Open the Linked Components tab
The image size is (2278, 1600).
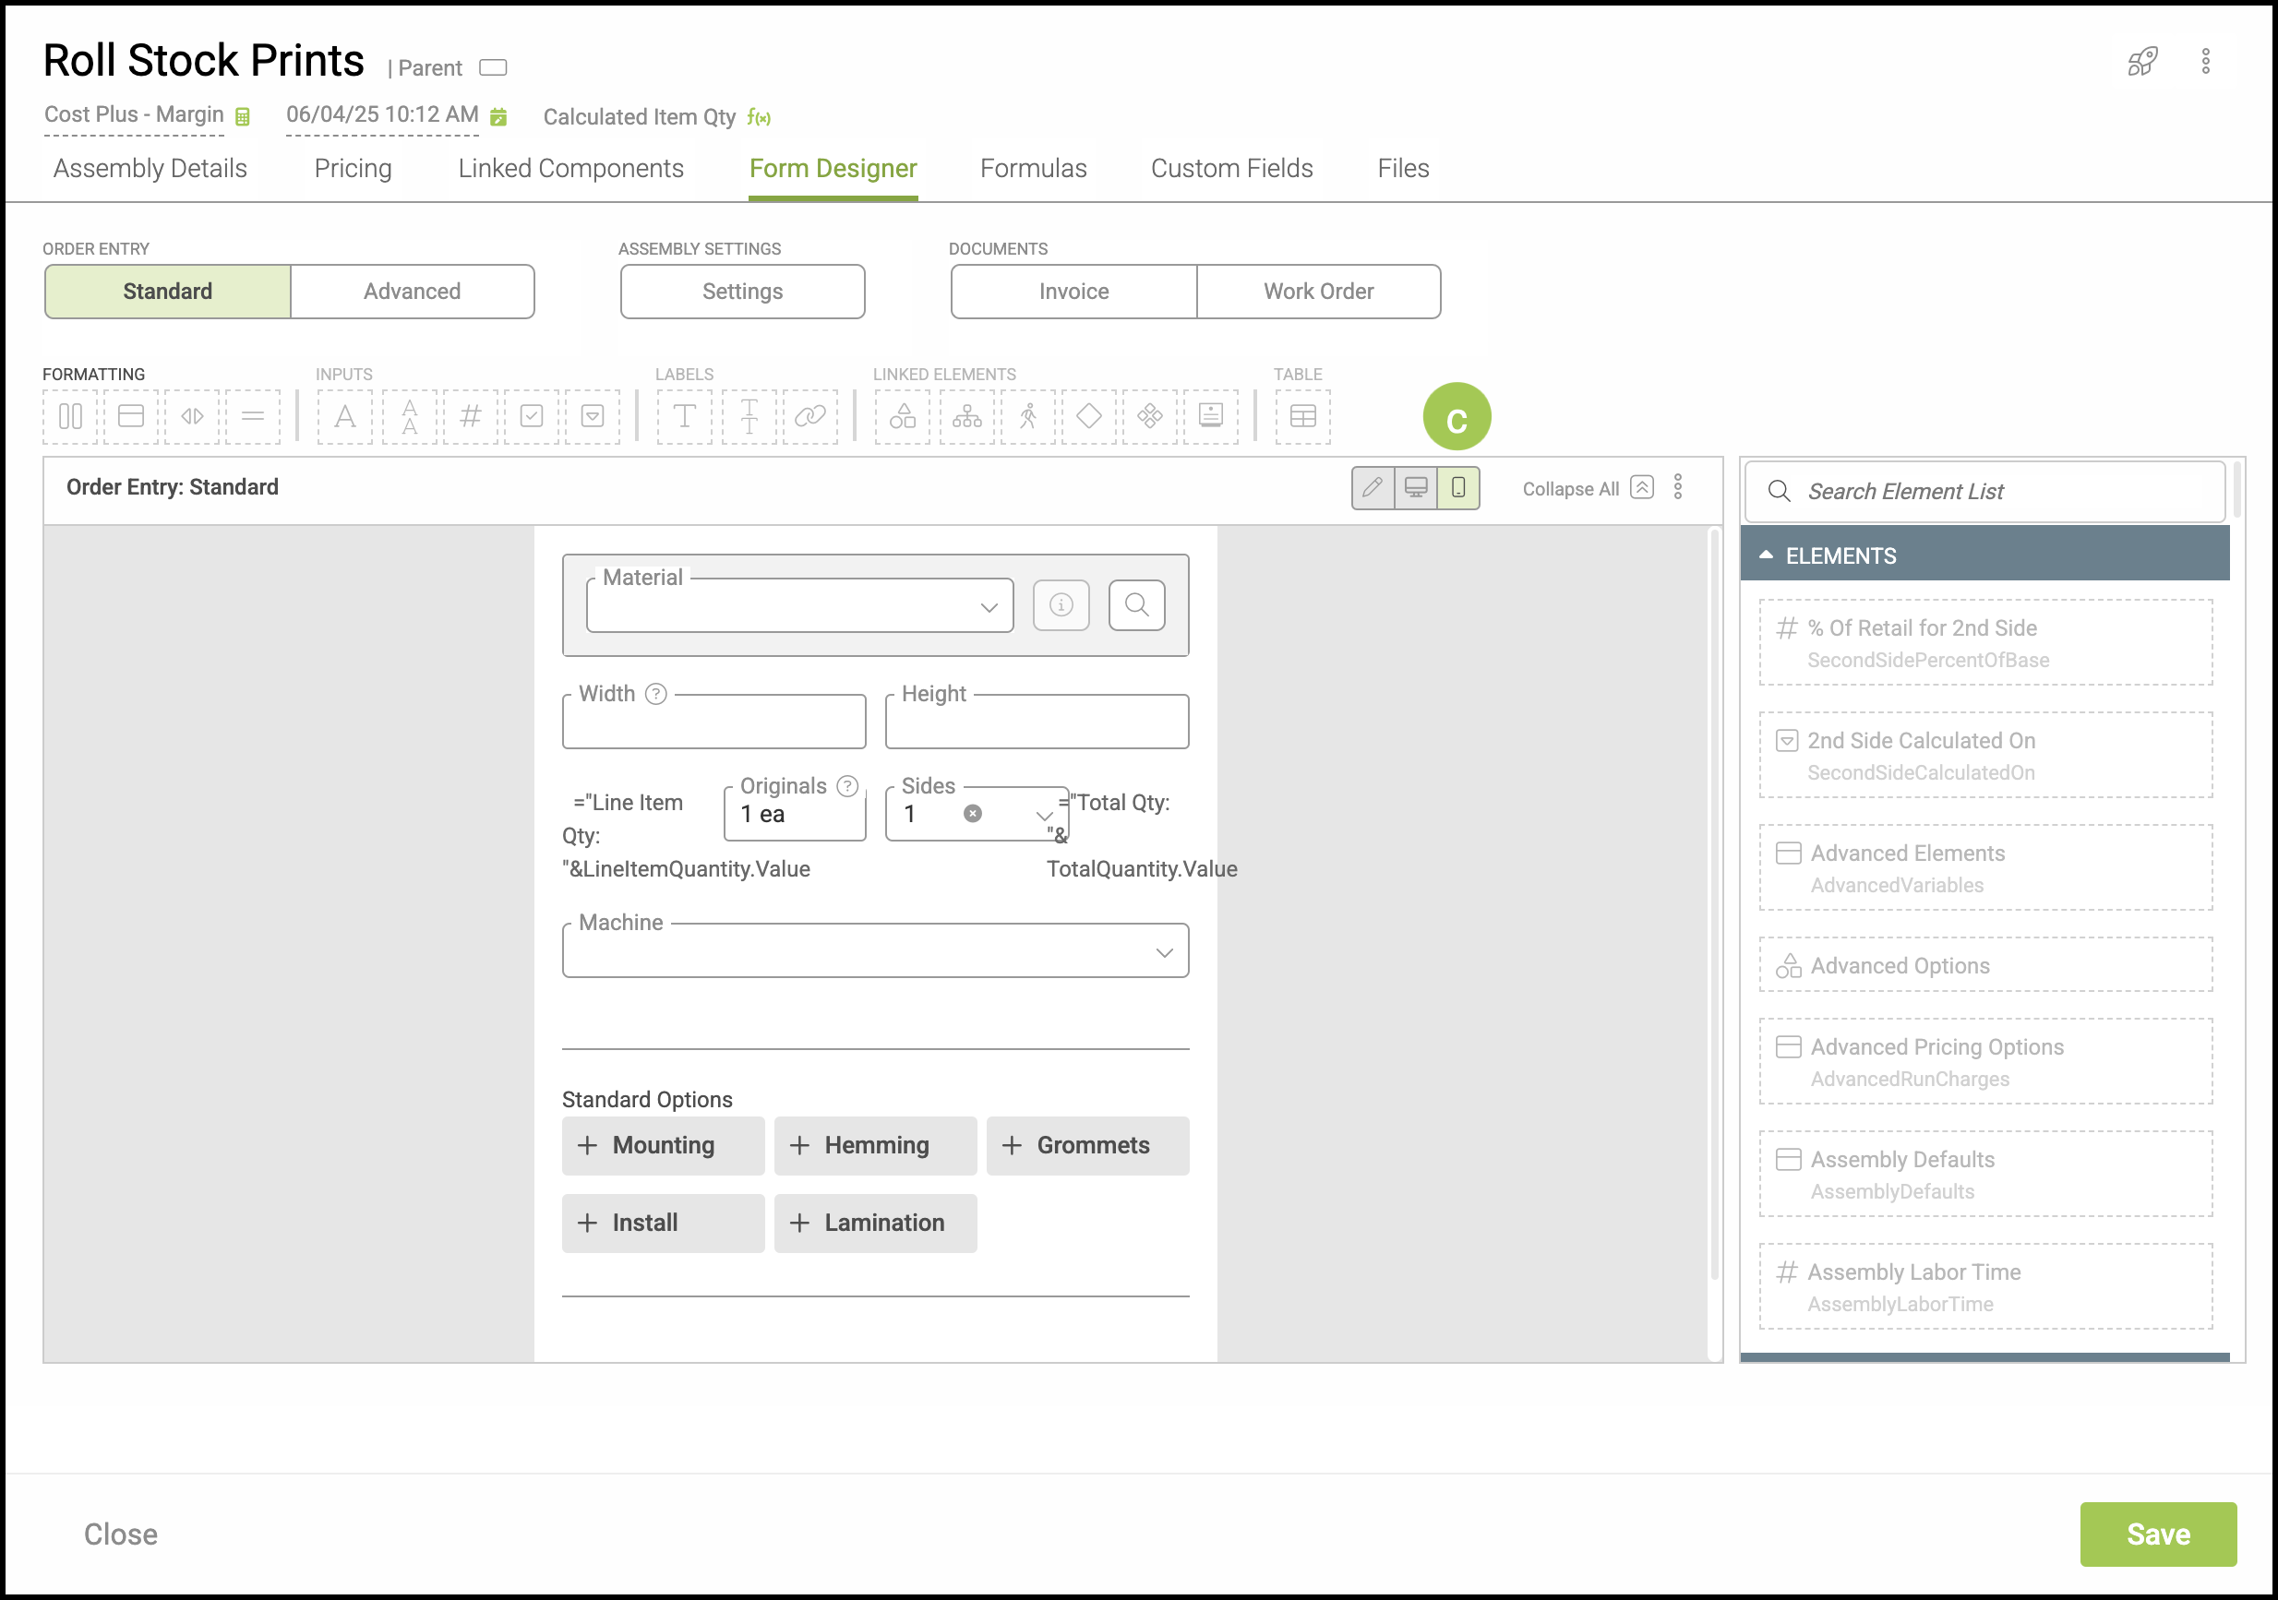[x=570, y=169]
